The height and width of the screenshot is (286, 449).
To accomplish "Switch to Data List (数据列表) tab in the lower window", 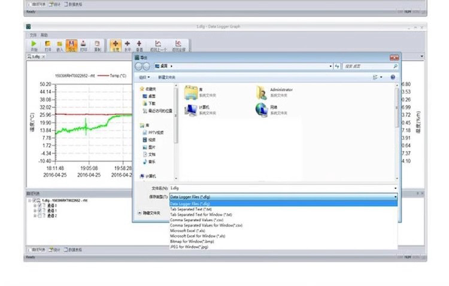I will (x=37, y=250).
